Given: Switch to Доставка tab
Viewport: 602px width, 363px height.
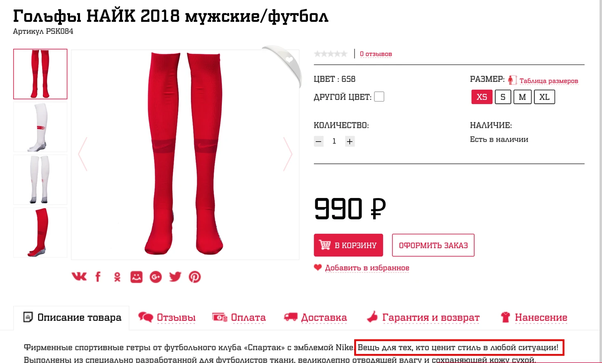Looking at the screenshot, I should tap(315, 317).
